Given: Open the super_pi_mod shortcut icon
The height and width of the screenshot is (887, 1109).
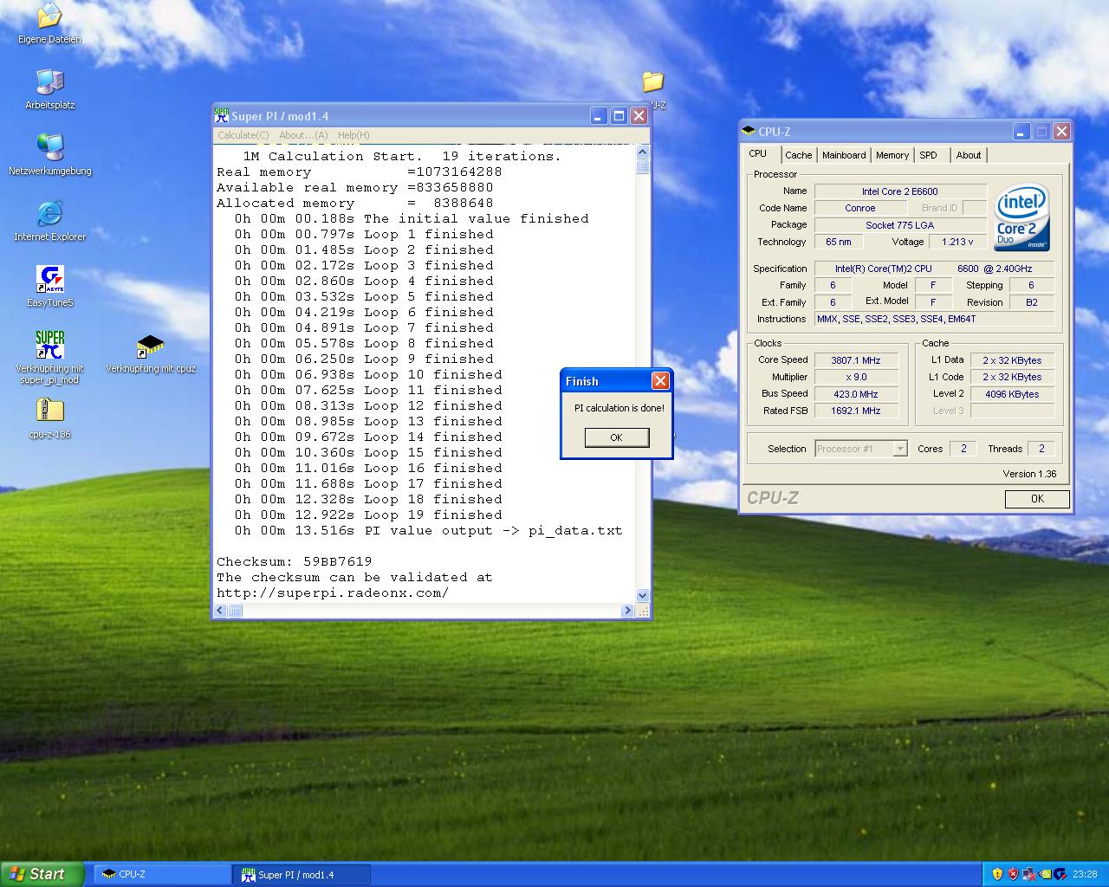Looking at the screenshot, I should pos(50,345).
